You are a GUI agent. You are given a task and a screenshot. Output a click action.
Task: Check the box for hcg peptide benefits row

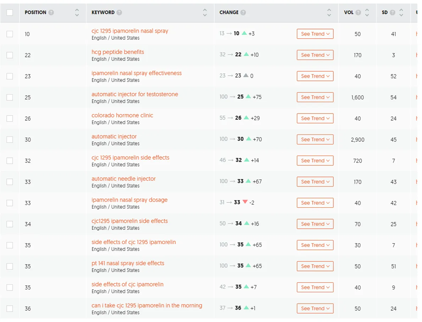[x=10, y=55]
